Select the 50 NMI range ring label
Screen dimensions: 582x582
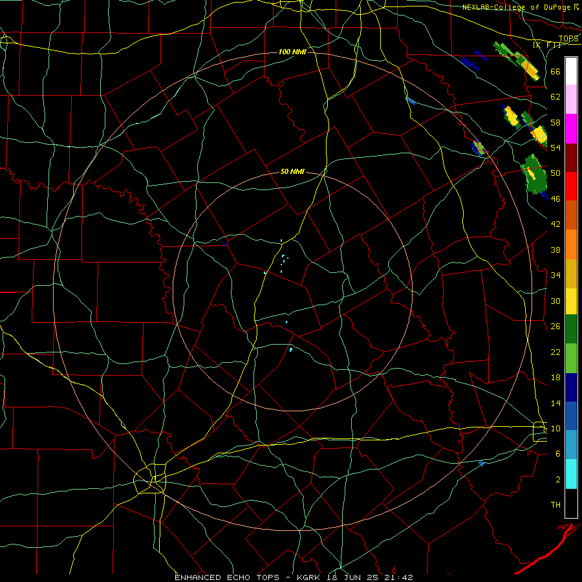pos(292,171)
